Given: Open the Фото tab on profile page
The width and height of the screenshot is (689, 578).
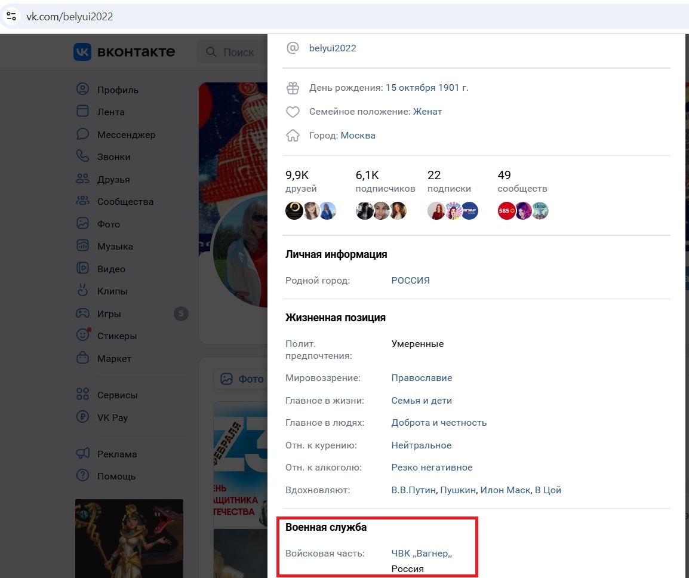Looking at the screenshot, I should 241,379.
